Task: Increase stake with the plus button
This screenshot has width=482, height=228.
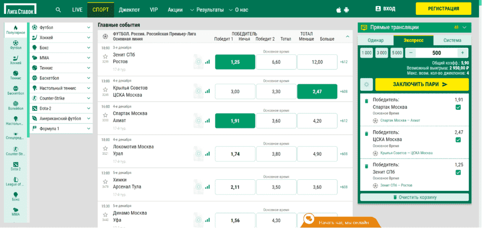Action: point(463,53)
